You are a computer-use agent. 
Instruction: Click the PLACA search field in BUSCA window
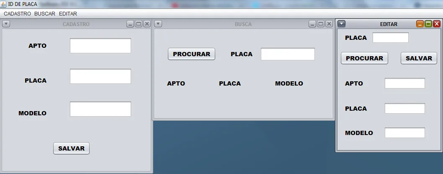[288, 54]
